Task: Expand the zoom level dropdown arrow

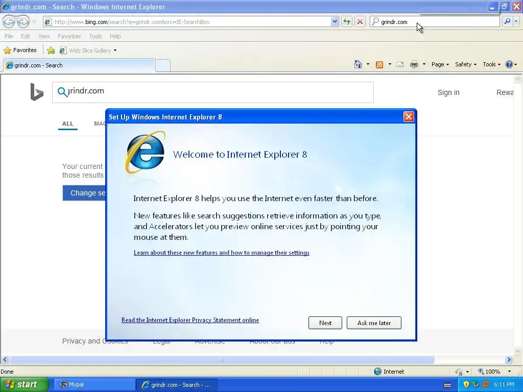Action: point(509,372)
